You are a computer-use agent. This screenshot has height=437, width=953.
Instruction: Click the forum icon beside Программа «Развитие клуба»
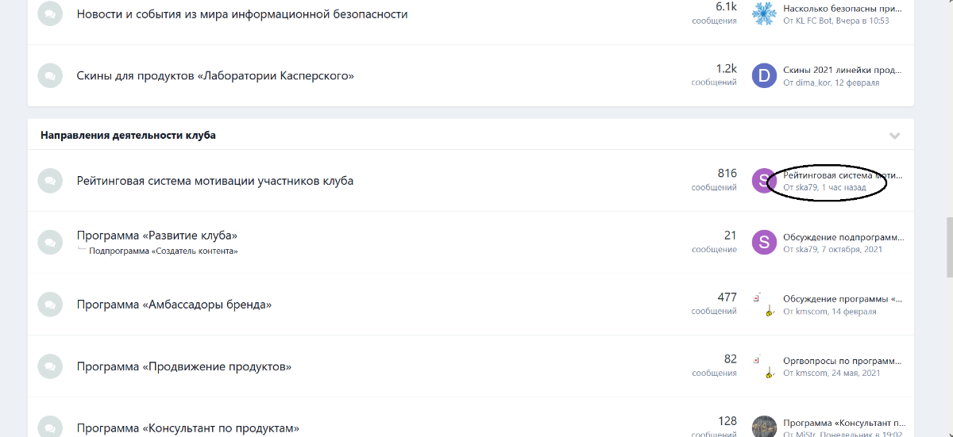[x=50, y=243]
